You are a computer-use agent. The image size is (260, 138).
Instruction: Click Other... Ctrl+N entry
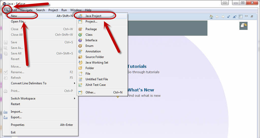[x=102, y=92]
